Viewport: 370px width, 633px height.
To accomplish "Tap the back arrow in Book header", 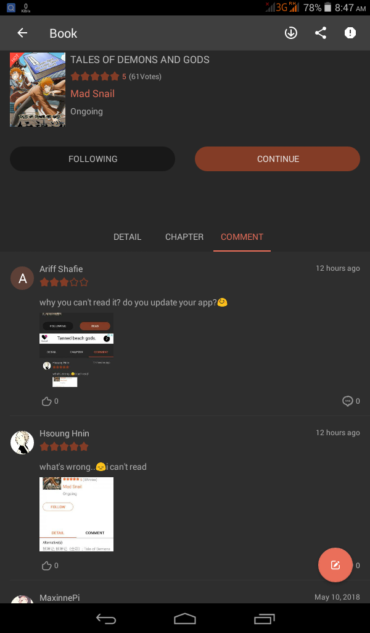I will coord(22,33).
